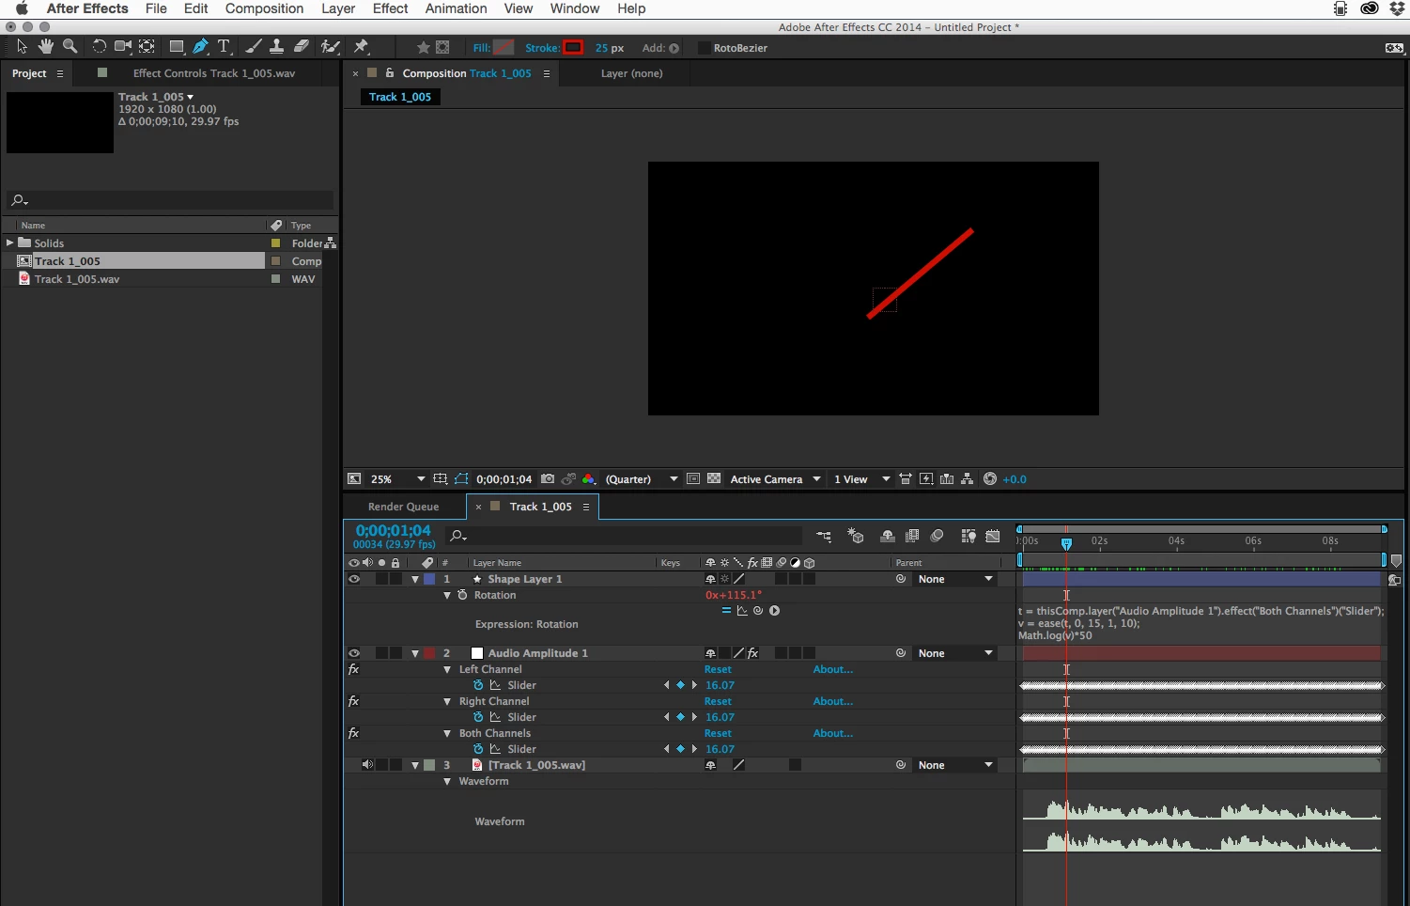Collapse the Shape Layer 1 properties
The height and width of the screenshot is (906, 1410).
[415, 579]
